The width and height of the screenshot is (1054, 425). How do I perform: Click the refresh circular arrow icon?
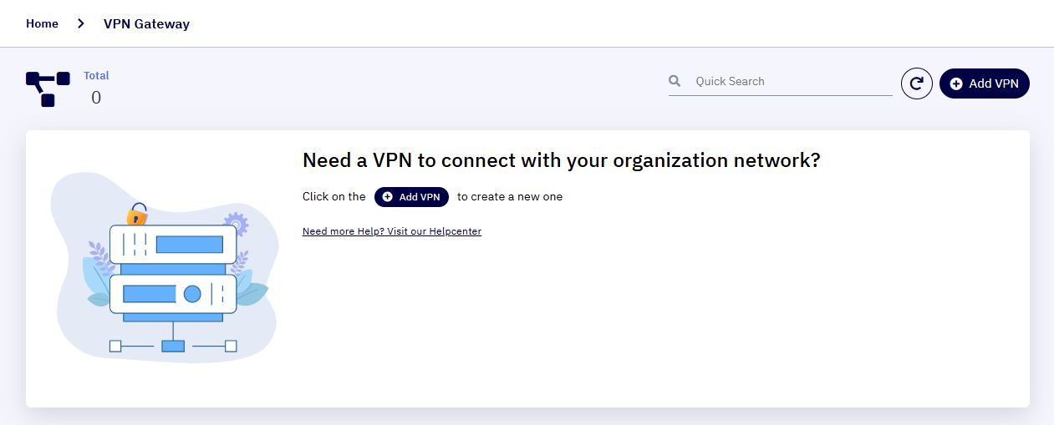pos(916,83)
